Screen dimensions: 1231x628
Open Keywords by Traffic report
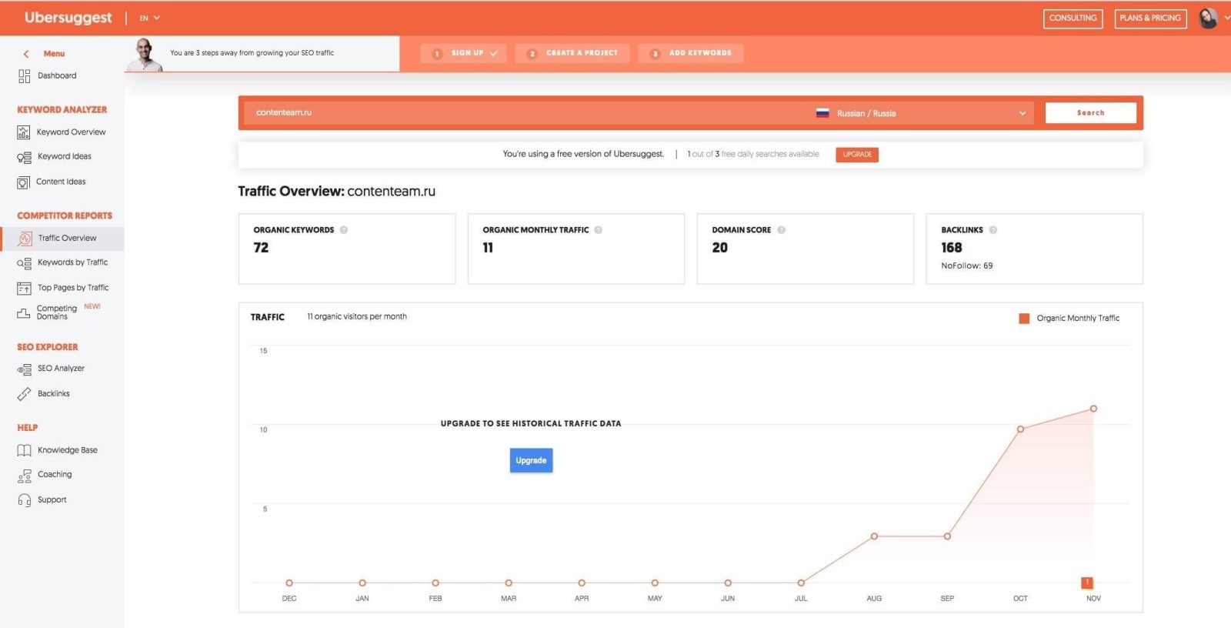(72, 262)
